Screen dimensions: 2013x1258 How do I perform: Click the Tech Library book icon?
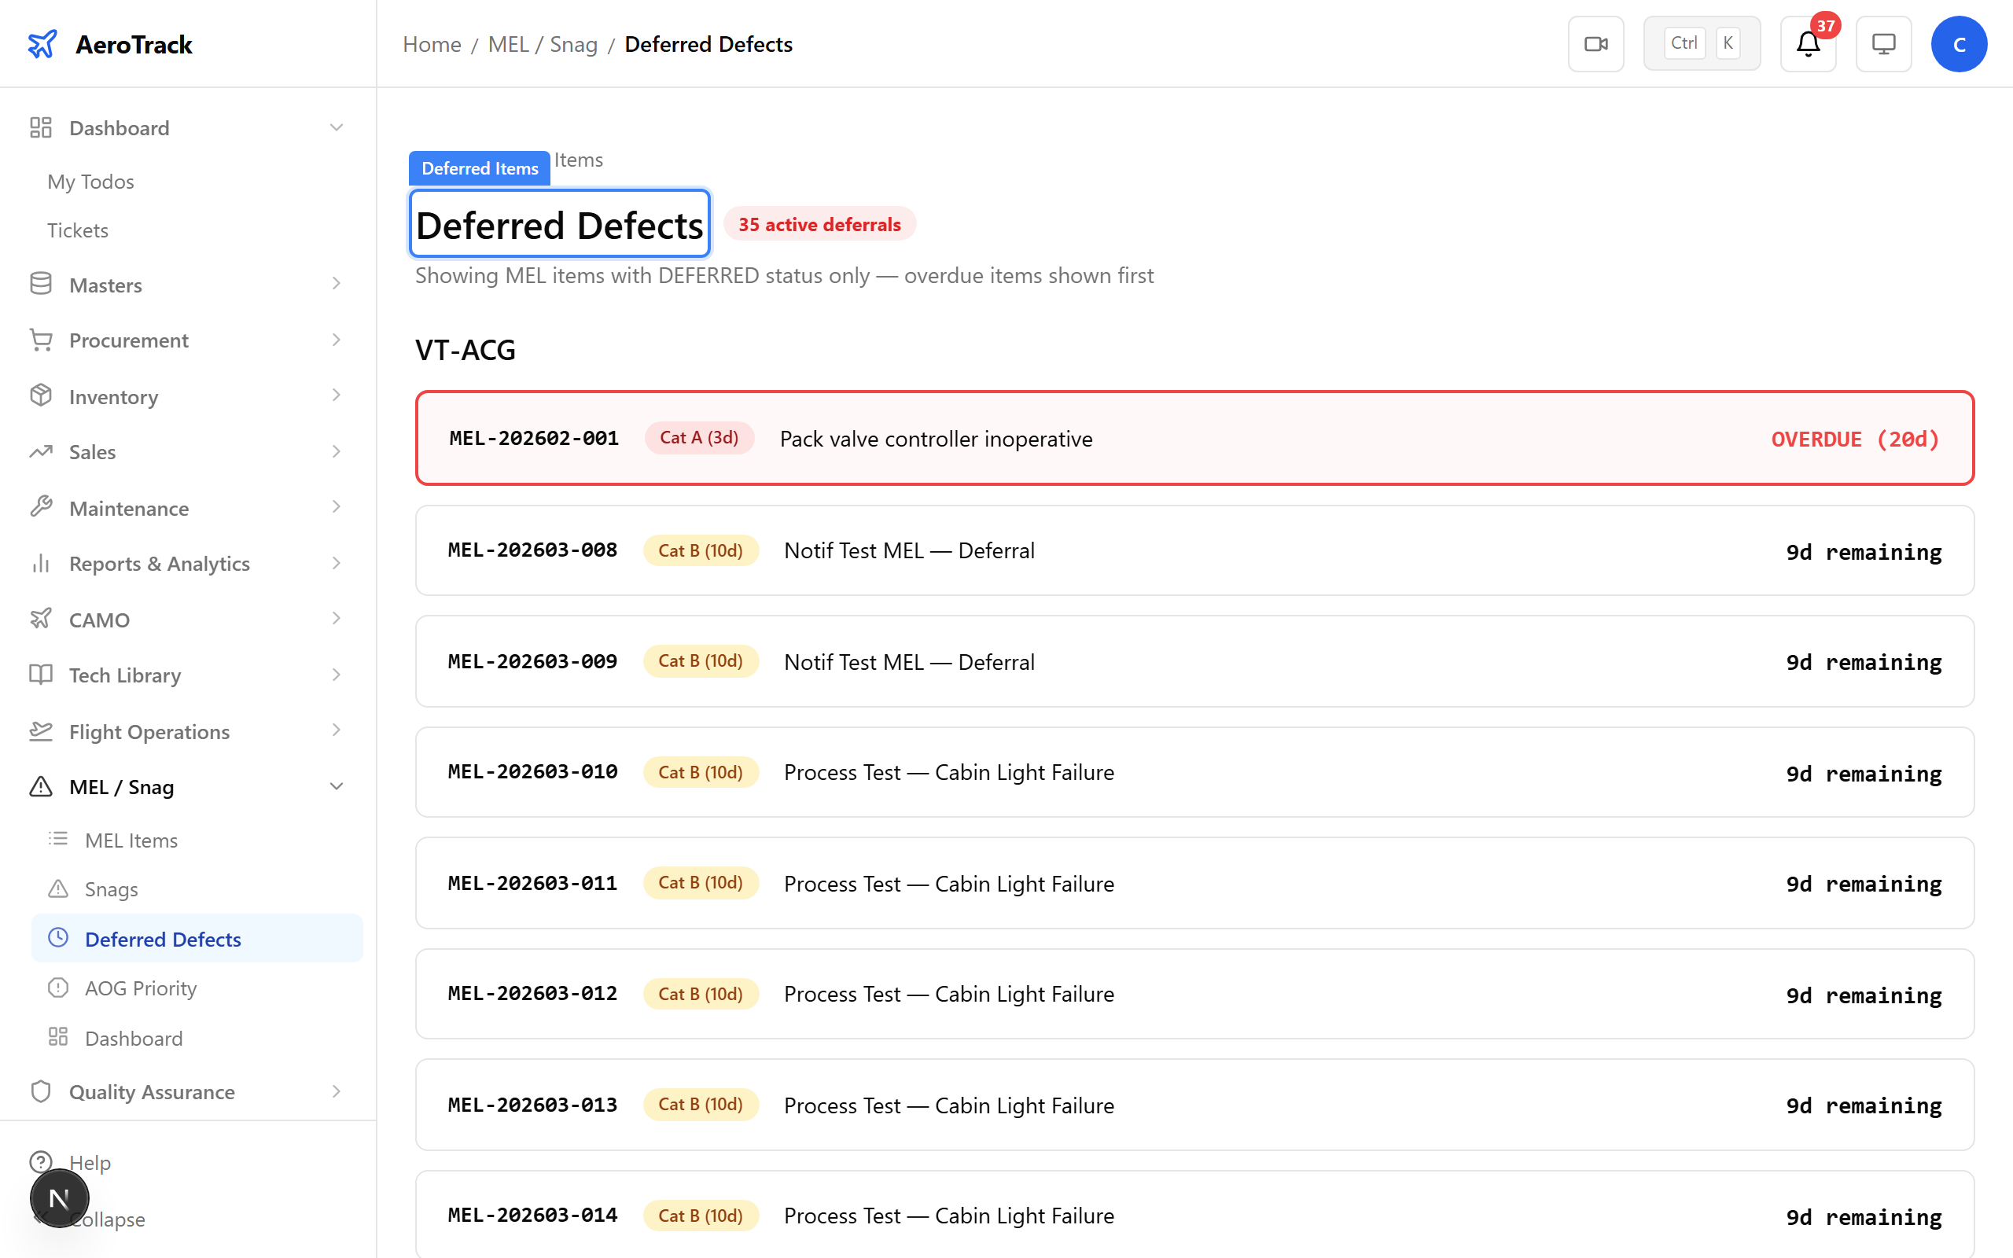coord(41,675)
